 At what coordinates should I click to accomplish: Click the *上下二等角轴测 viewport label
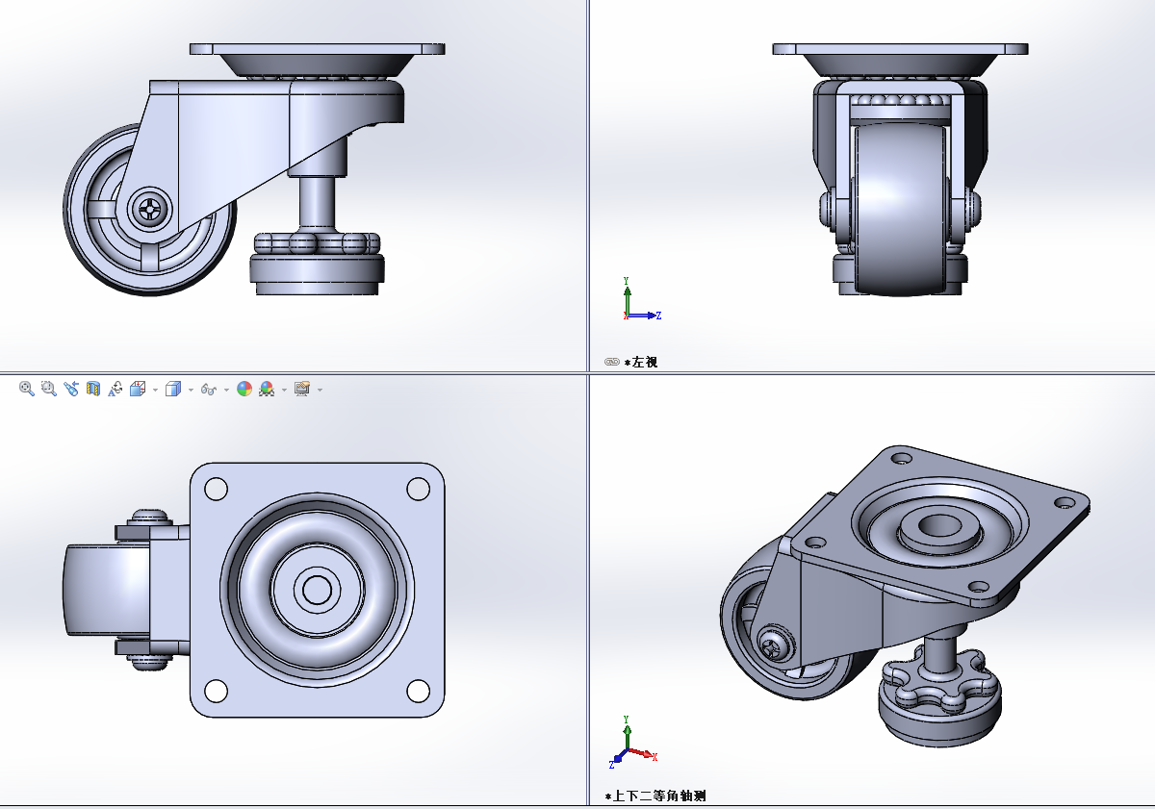tap(655, 796)
